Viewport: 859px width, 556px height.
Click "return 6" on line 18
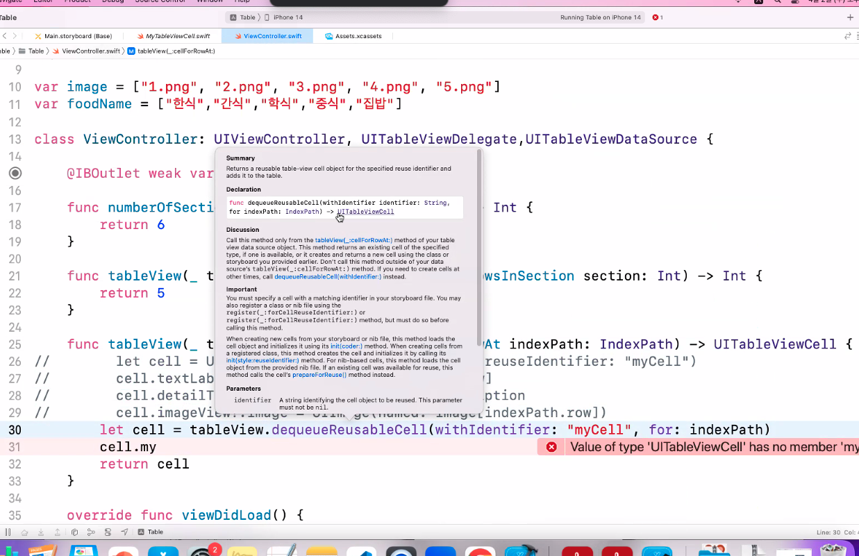133,225
